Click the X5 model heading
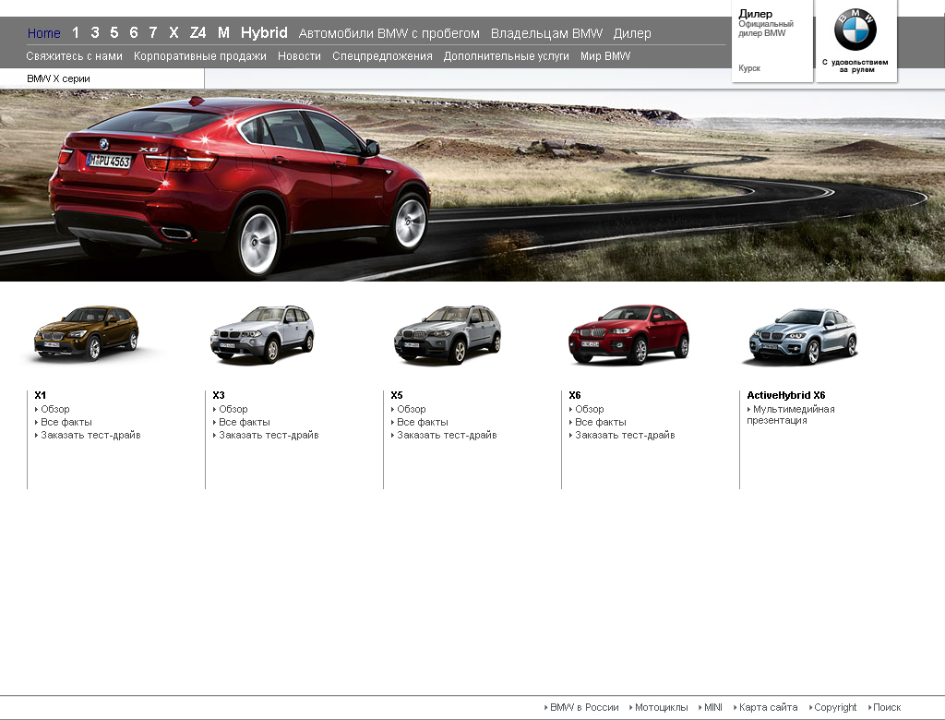 coord(397,395)
